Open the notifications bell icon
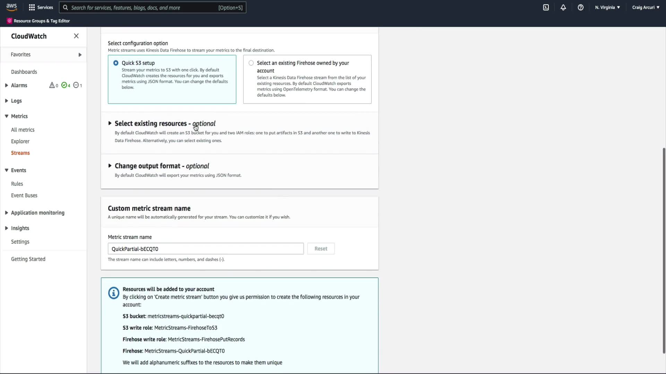666x374 pixels. [563, 7]
